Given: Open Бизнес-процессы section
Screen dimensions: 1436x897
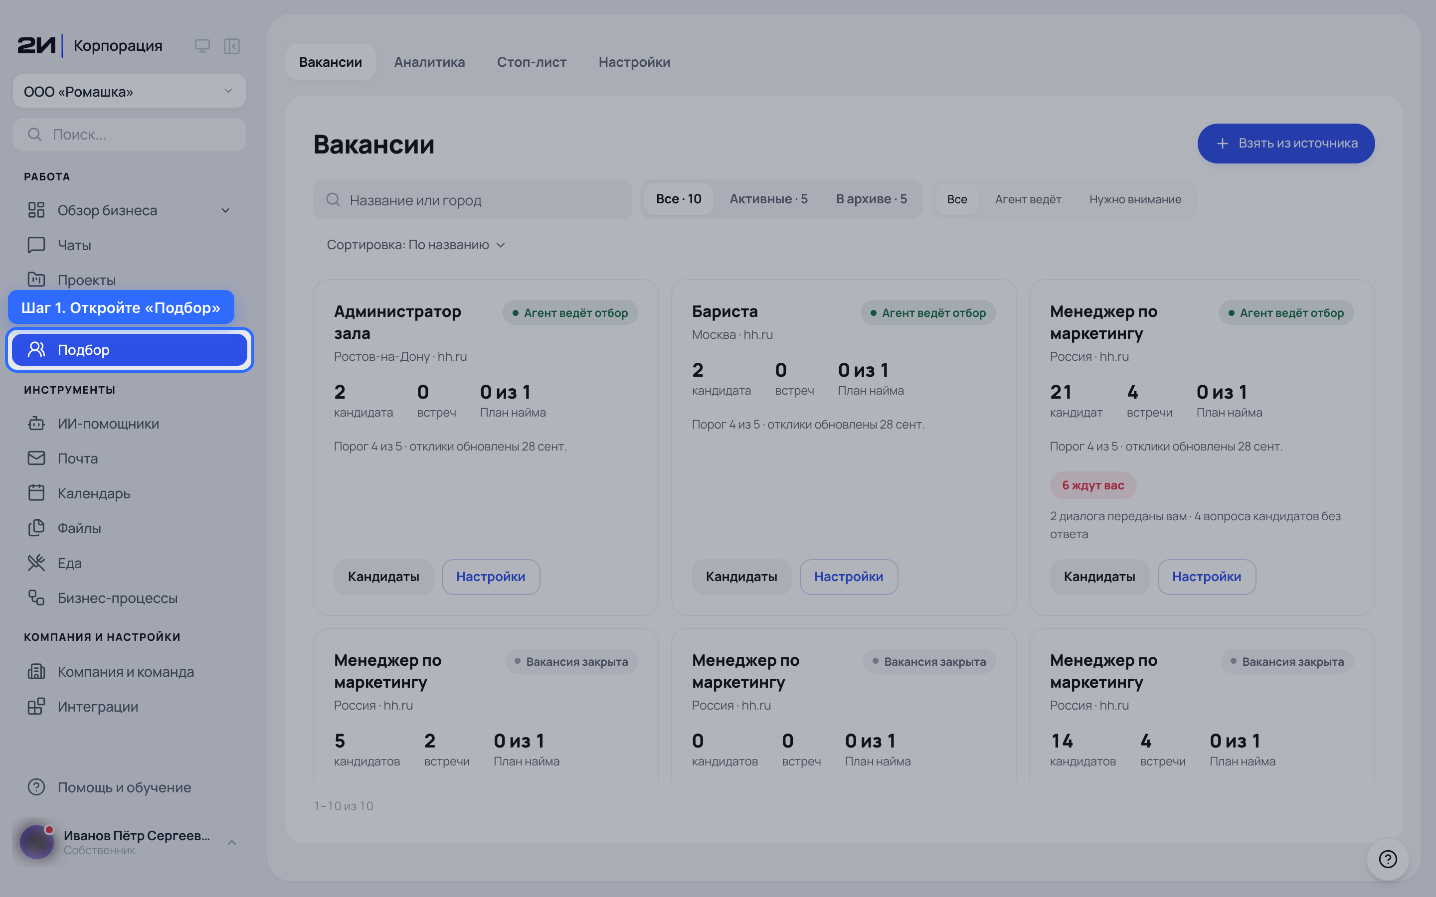Looking at the screenshot, I should coord(129,598).
